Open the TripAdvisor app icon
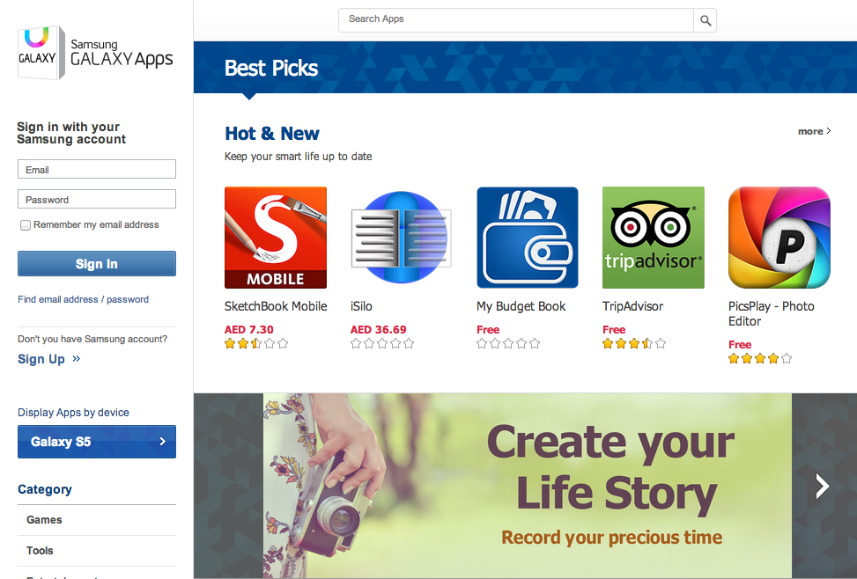Image resolution: width=857 pixels, height=579 pixels. (654, 238)
